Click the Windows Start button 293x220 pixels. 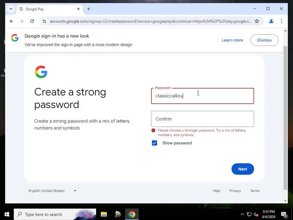[x=7, y=214]
